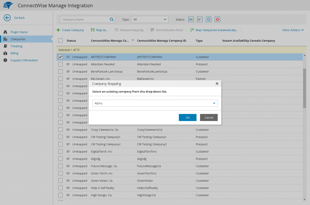Click the search magnifier in Company Name field
The height and width of the screenshot is (205, 310).
tap(112, 19)
